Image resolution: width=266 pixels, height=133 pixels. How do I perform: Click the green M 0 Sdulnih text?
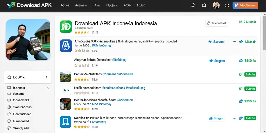pos(248,22)
